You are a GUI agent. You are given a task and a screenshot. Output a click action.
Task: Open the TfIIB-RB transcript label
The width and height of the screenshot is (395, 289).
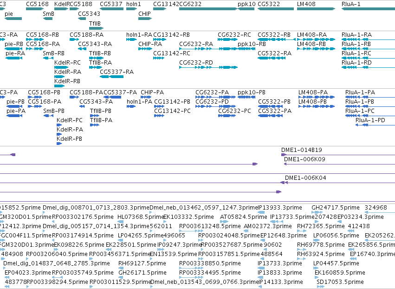(x=100, y=53)
